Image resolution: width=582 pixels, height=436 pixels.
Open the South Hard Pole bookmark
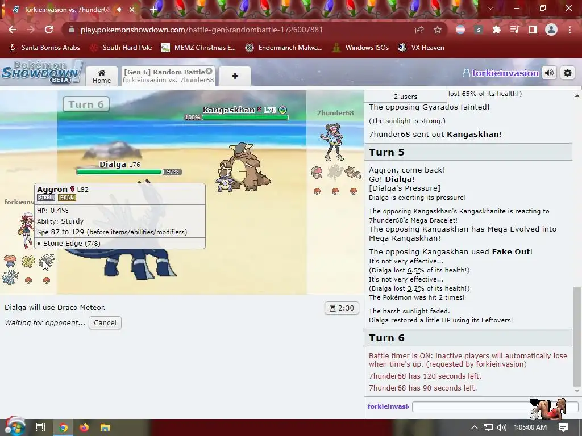coord(122,48)
